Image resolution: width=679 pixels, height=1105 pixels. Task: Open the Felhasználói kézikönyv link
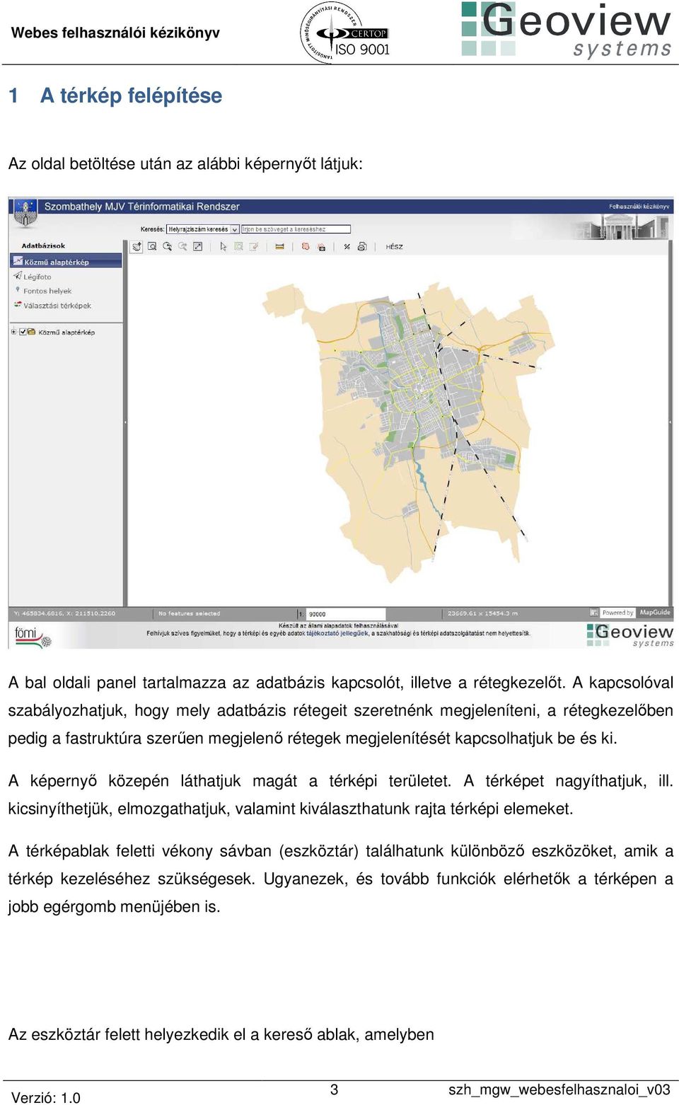coord(639,207)
